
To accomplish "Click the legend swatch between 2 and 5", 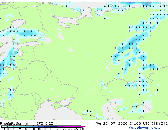I will point(23,127).
